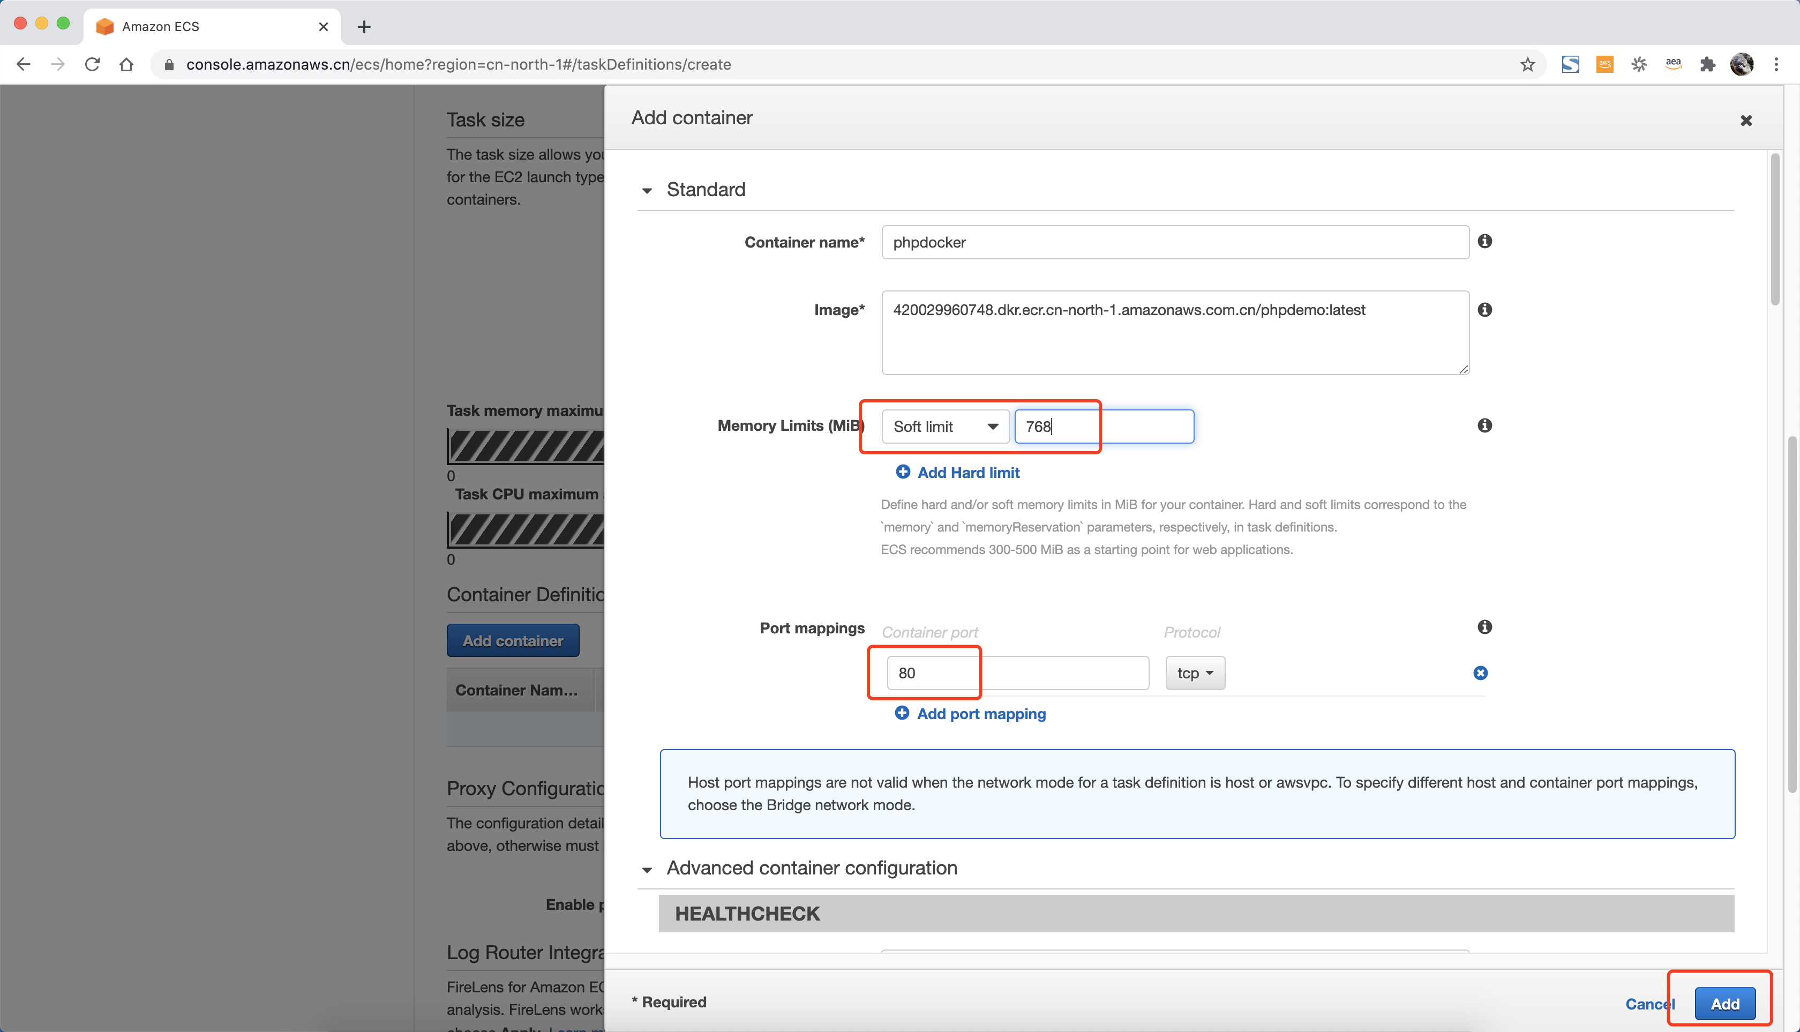
Task: Click the info icon next to Memory Limits
Action: click(x=1485, y=425)
